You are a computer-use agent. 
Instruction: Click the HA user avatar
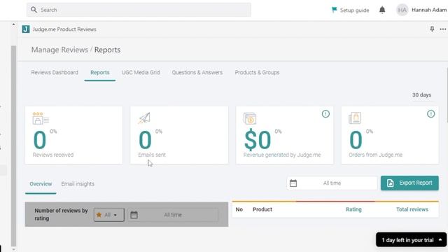(402, 10)
